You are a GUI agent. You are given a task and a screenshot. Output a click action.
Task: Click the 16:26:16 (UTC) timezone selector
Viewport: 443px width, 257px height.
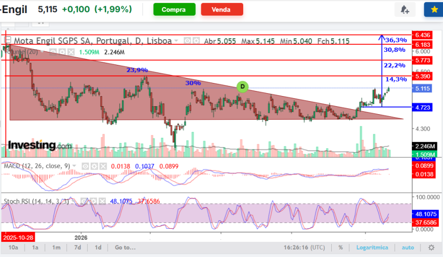coord(304,247)
